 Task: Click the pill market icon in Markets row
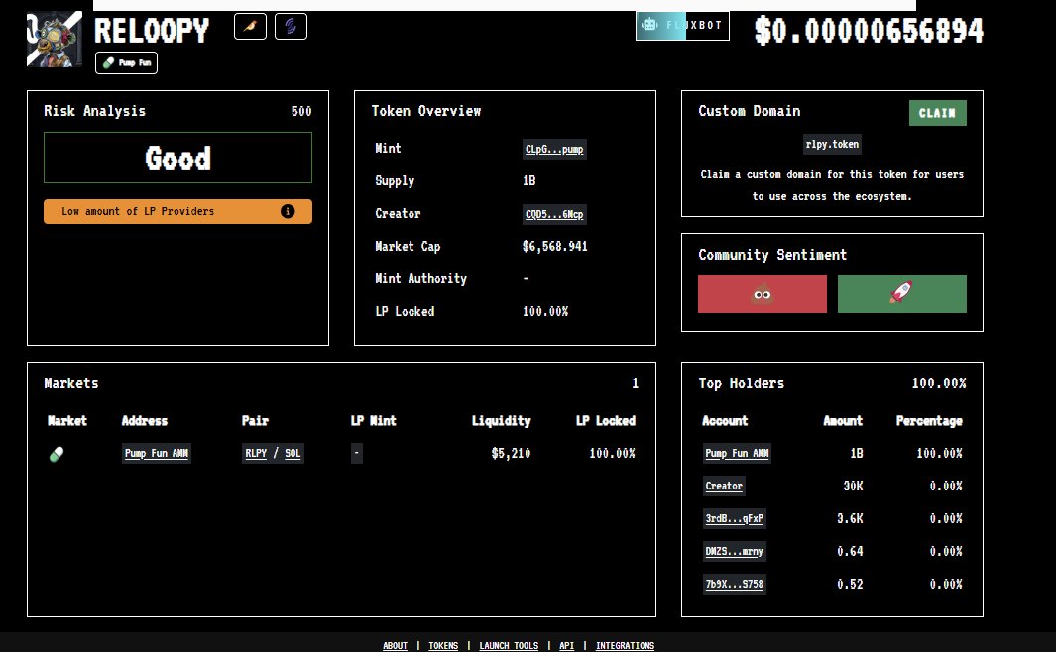(x=57, y=454)
